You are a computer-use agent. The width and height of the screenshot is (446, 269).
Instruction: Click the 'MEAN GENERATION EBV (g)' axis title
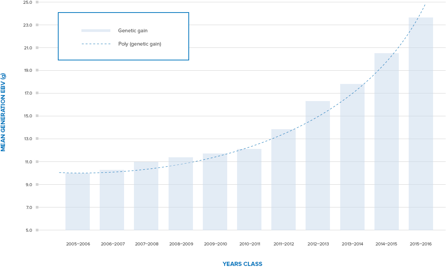[x=3, y=112]
